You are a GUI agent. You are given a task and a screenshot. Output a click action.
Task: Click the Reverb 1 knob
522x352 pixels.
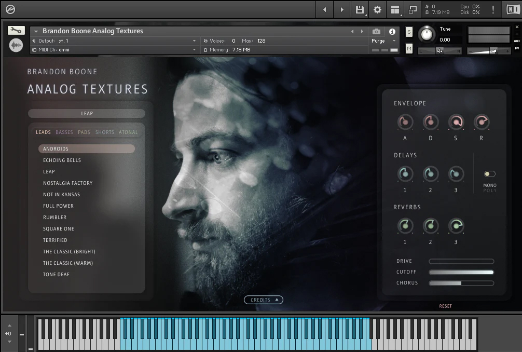click(405, 226)
